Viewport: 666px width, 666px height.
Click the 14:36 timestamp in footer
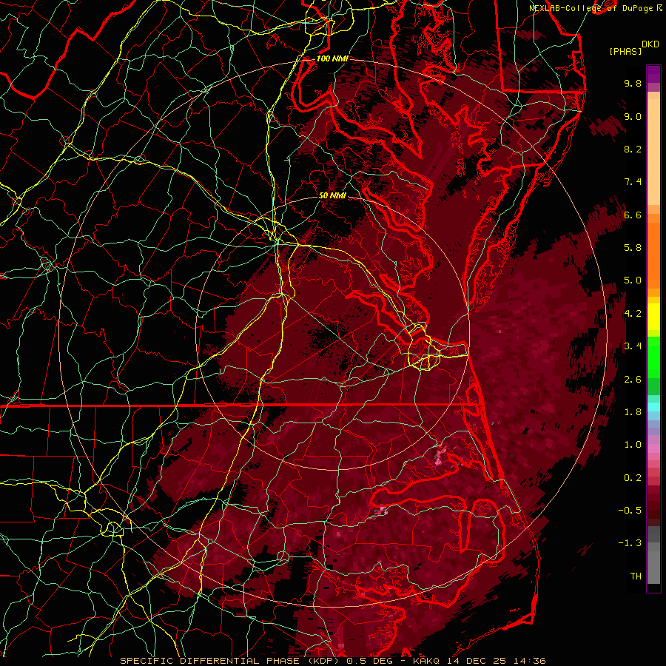tap(531, 661)
